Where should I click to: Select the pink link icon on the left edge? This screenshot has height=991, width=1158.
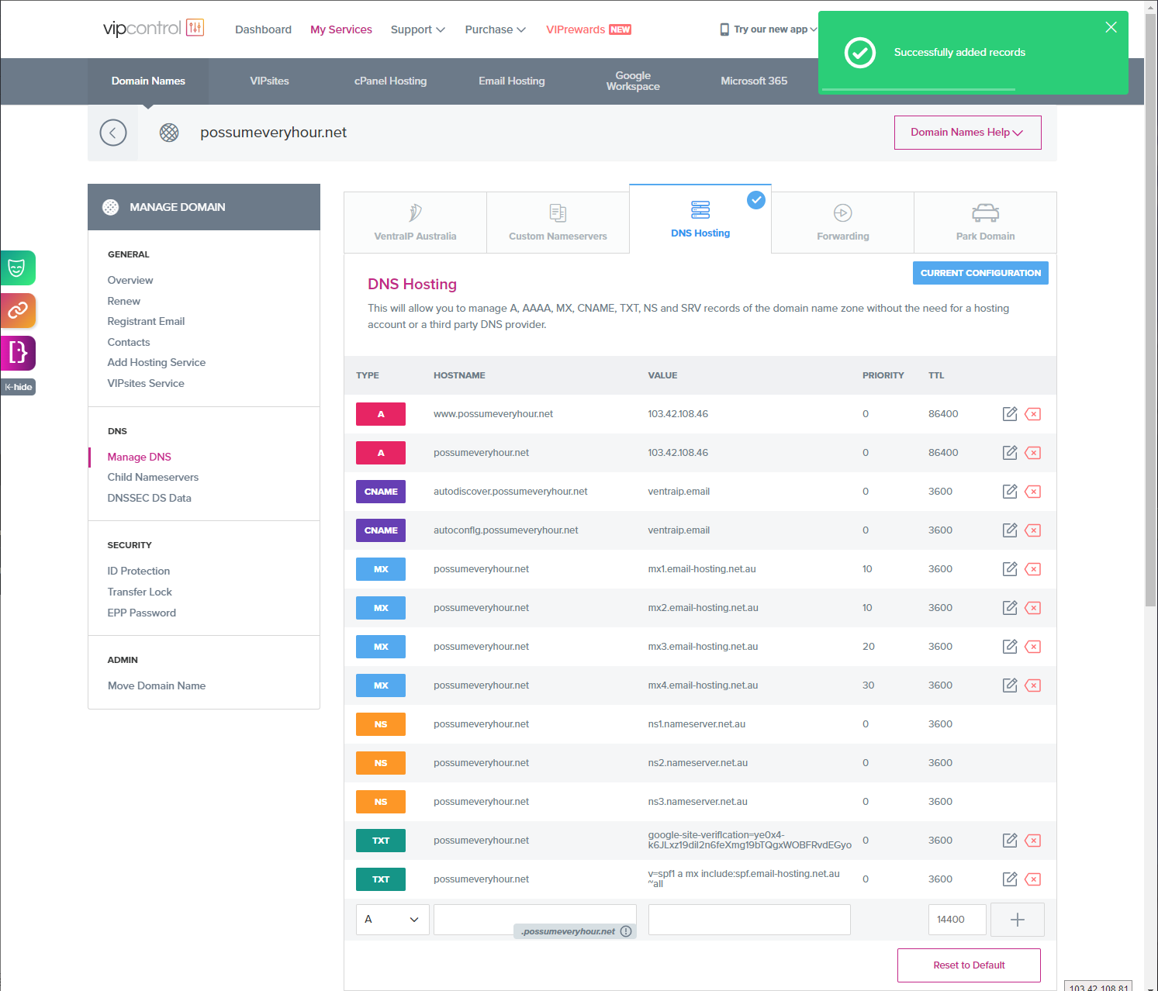pyautogui.click(x=17, y=310)
